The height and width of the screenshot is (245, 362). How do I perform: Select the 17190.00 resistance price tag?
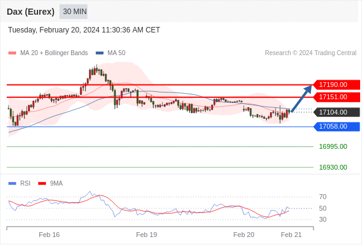337,85
